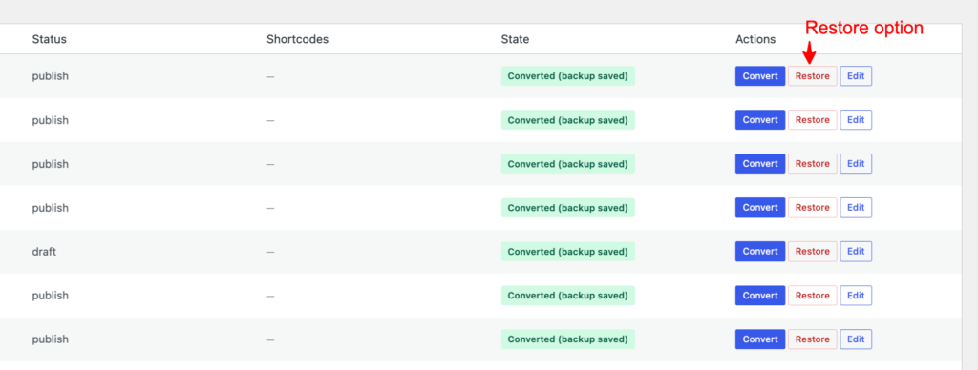Click Restore in the last row
Screen dimensions: 978x370
[813, 339]
